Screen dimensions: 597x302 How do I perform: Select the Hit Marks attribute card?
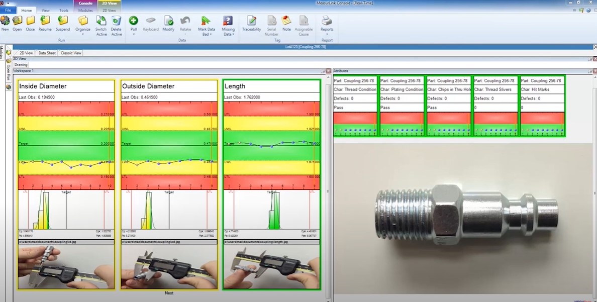[x=543, y=106]
